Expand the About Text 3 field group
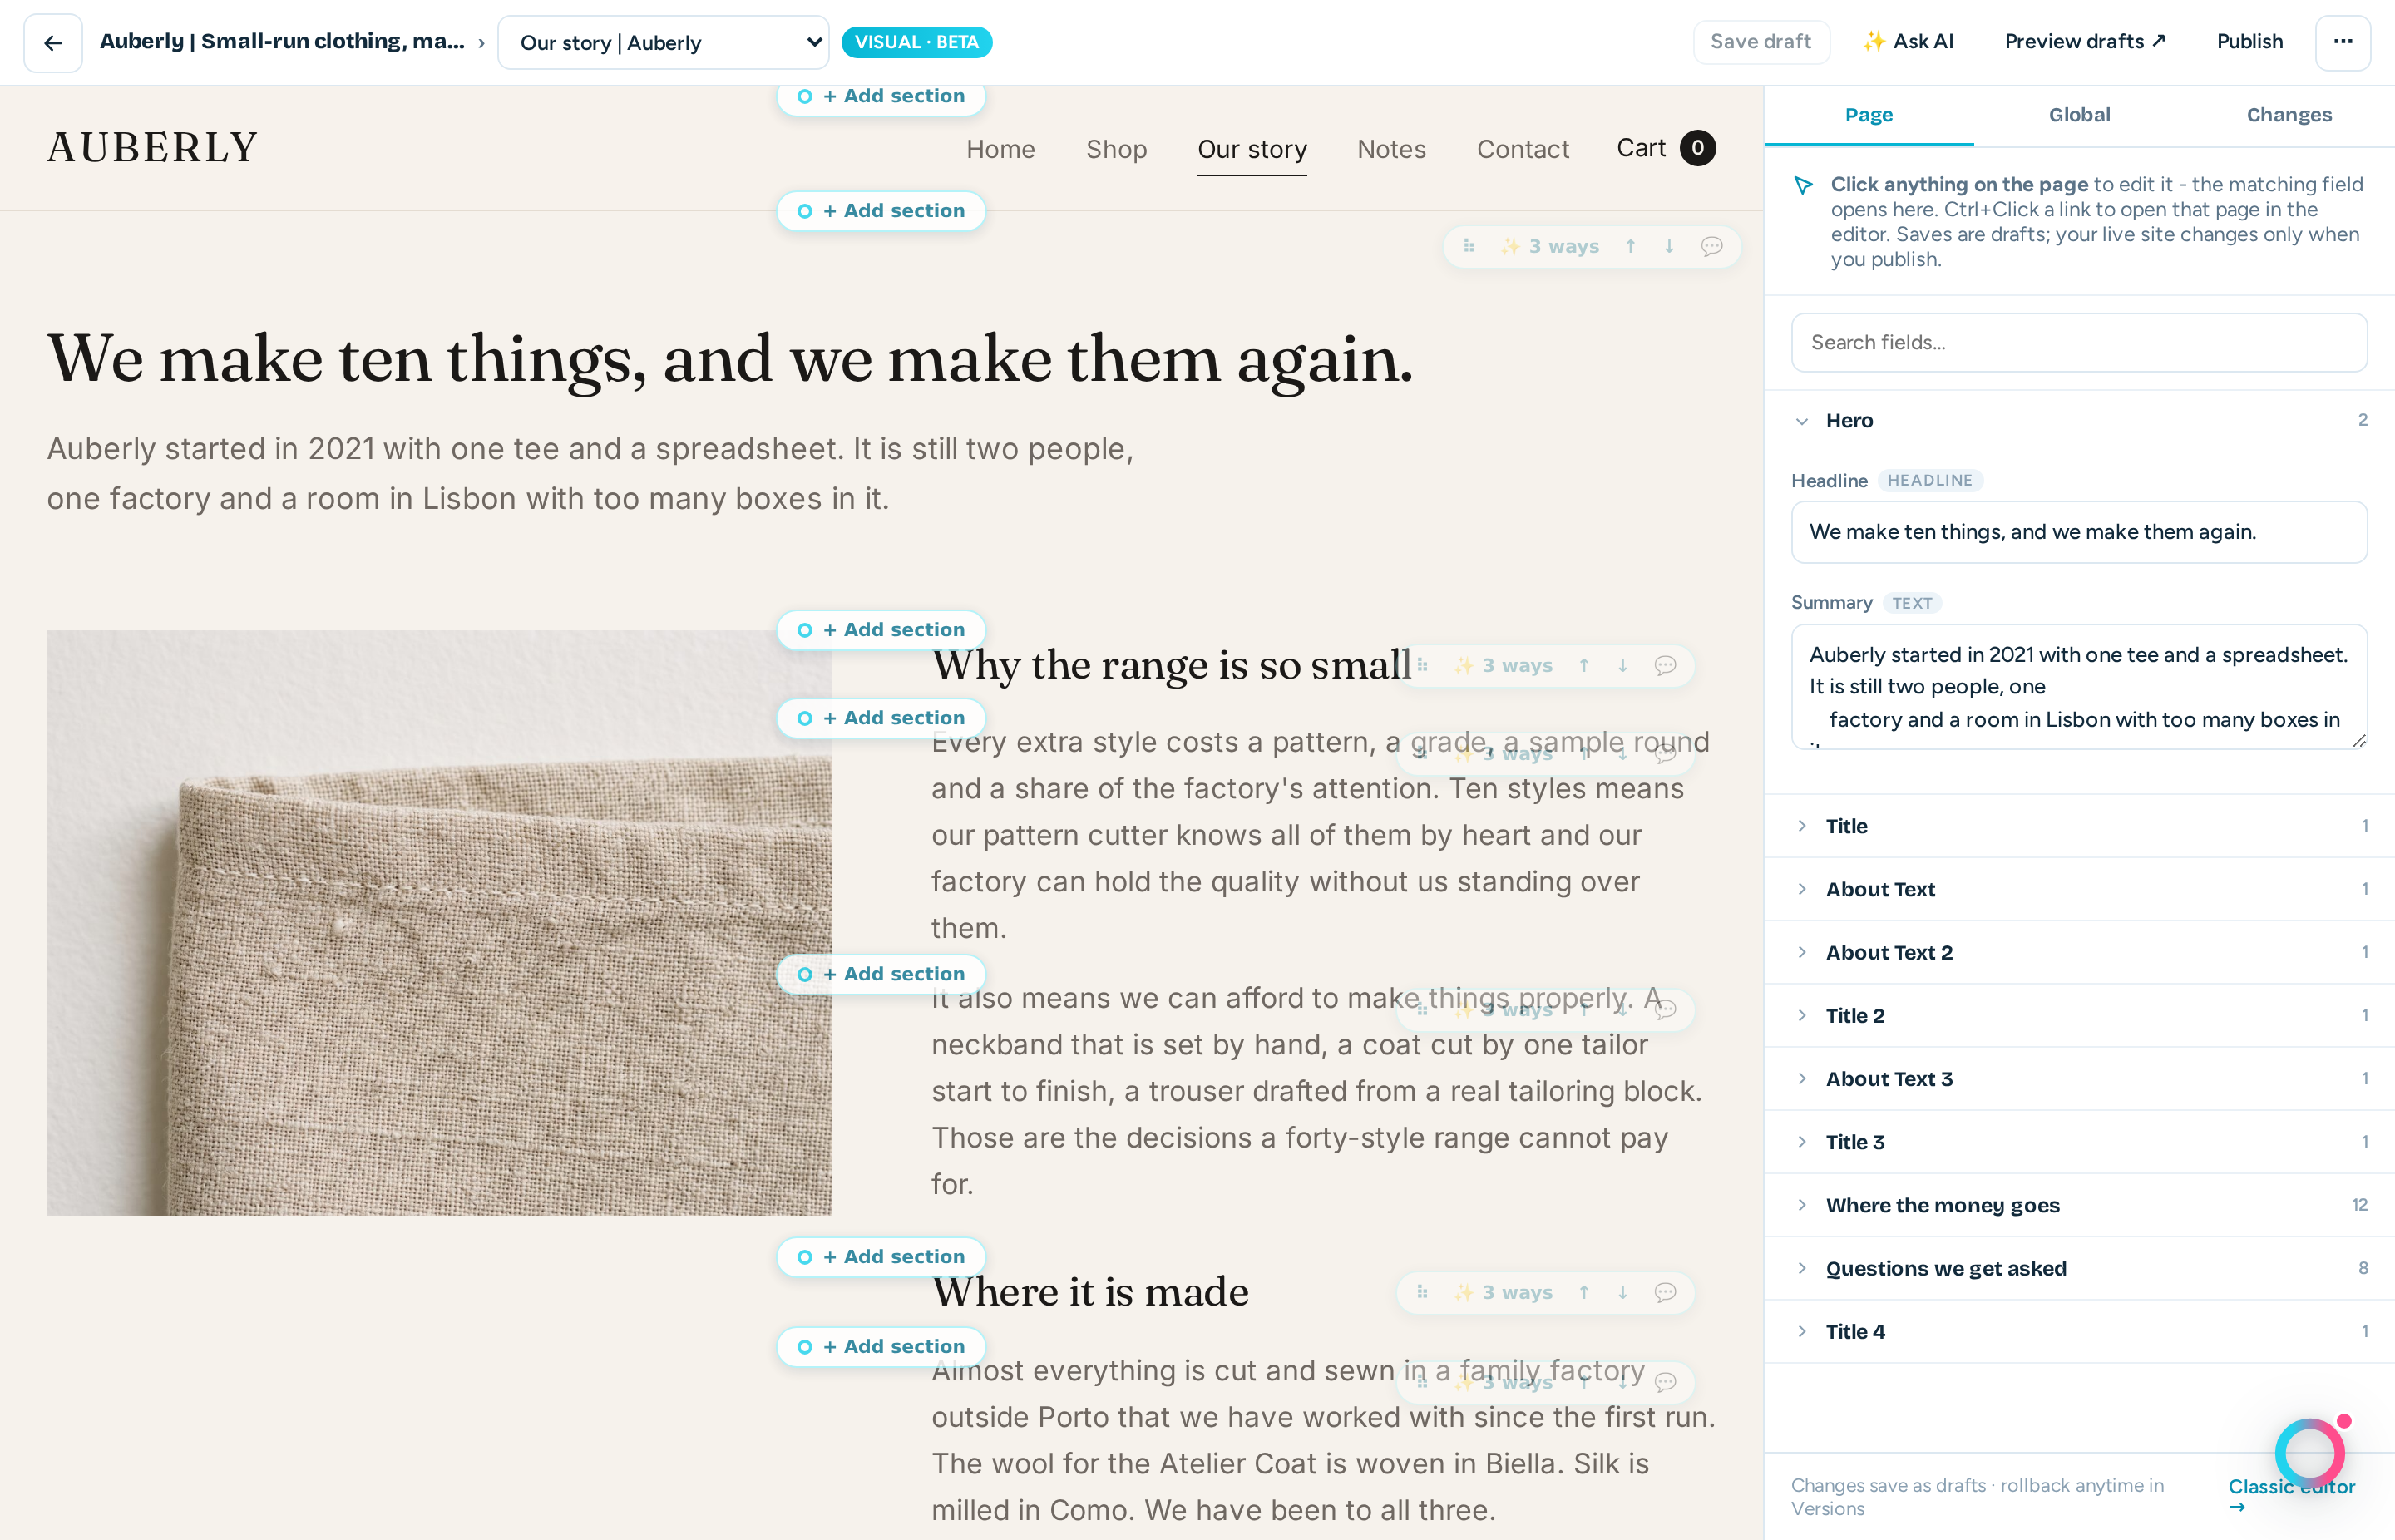 2079,1079
